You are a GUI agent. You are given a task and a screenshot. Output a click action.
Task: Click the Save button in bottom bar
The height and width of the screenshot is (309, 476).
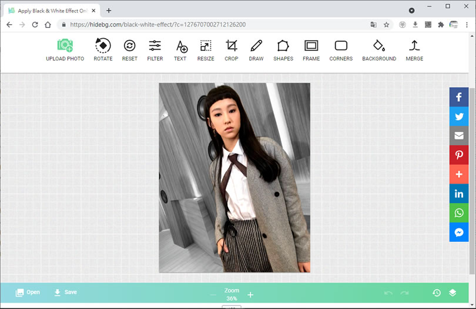65,293
